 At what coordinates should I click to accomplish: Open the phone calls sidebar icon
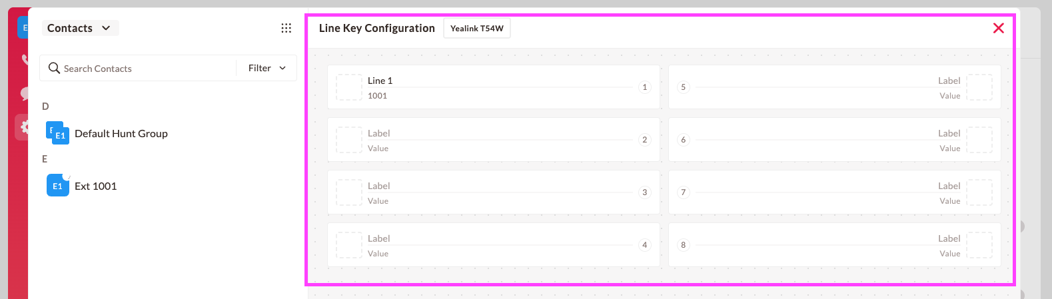pyautogui.click(x=25, y=60)
